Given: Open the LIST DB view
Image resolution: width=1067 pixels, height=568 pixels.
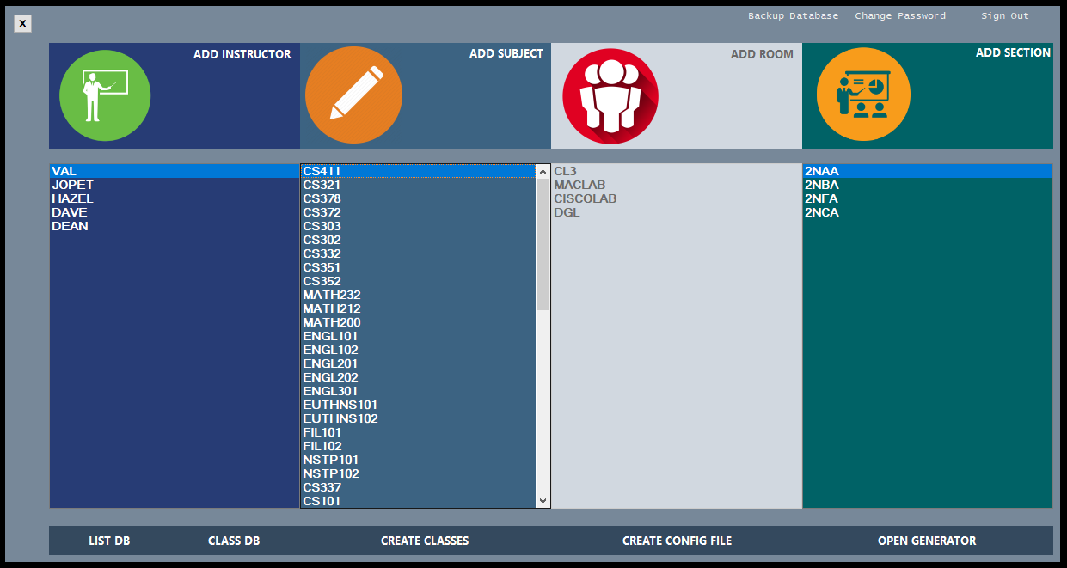Looking at the screenshot, I should (x=109, y=541).
